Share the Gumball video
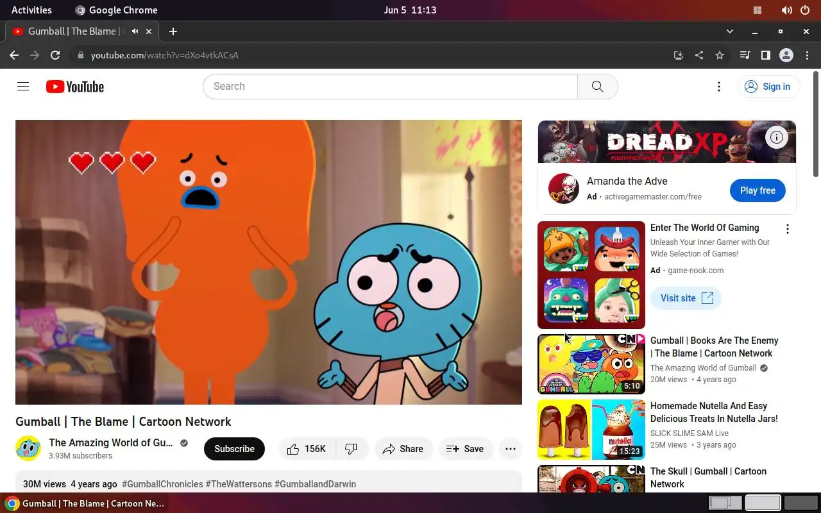 pos(403,449)
